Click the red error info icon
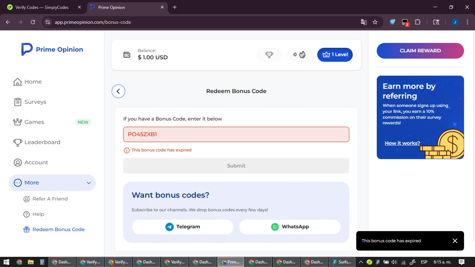The width and height of the screenshot is (475, 267). 127,150
